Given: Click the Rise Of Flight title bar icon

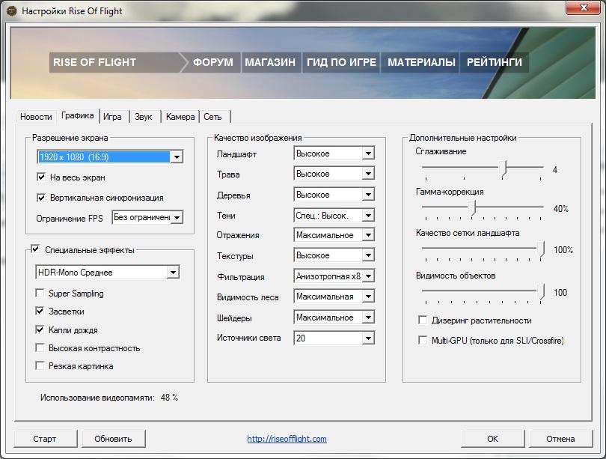Looking at the screenshot, I should (x=11, y=11).
